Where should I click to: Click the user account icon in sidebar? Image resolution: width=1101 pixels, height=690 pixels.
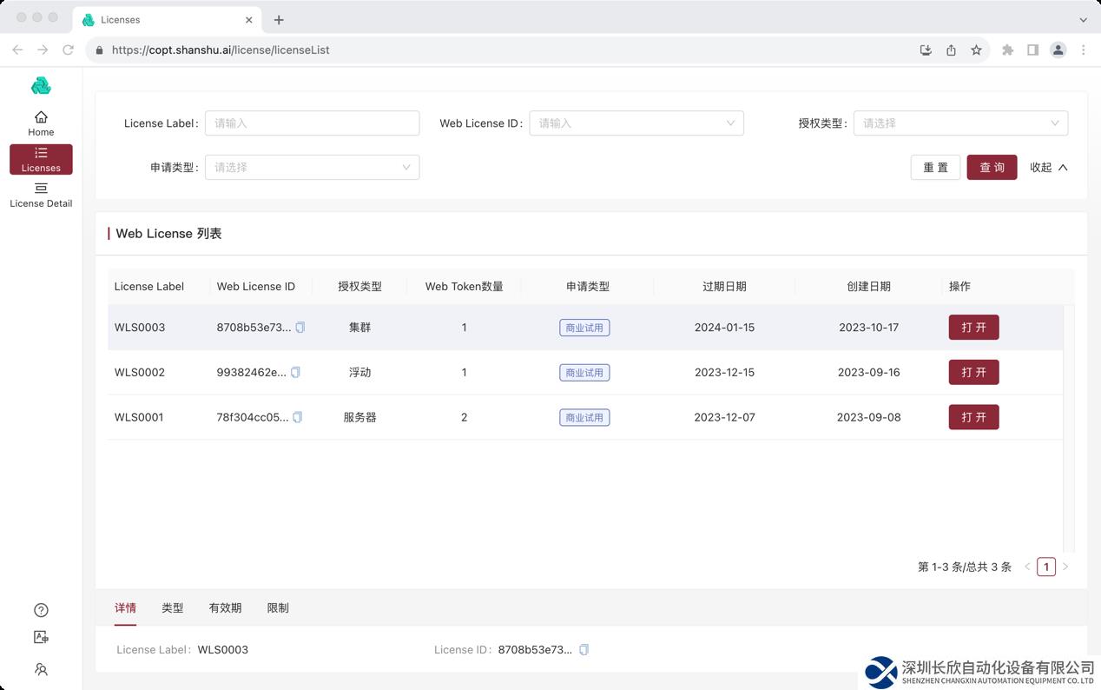(41, 669)
